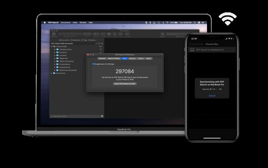268x168 pixels.
Task: Click the refresh folders icon
Action: click(x=99, y=44)
